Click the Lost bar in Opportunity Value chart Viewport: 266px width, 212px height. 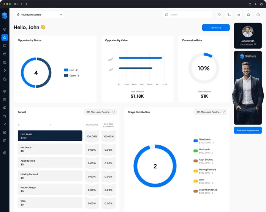(136, 68)
